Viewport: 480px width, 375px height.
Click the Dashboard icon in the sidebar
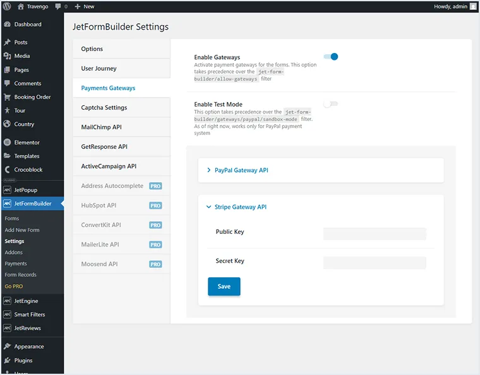(7, 25)
